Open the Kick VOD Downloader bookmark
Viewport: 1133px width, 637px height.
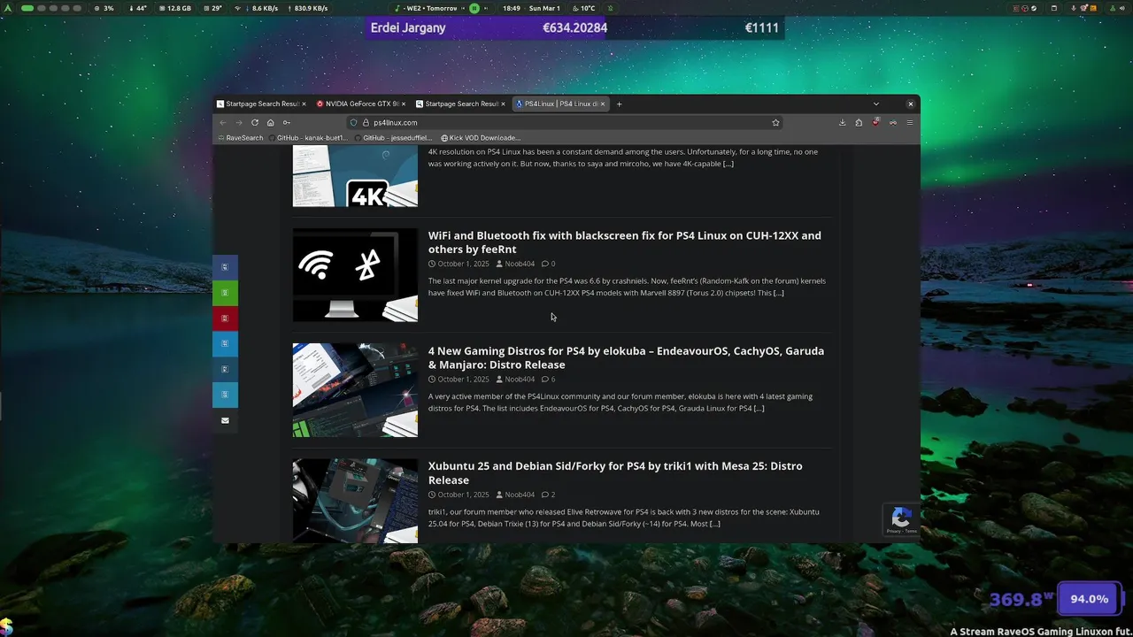click(x=481, y=138)
